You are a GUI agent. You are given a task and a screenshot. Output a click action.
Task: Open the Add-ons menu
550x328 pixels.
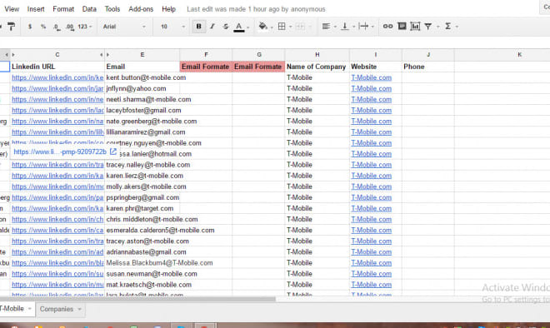141,9
